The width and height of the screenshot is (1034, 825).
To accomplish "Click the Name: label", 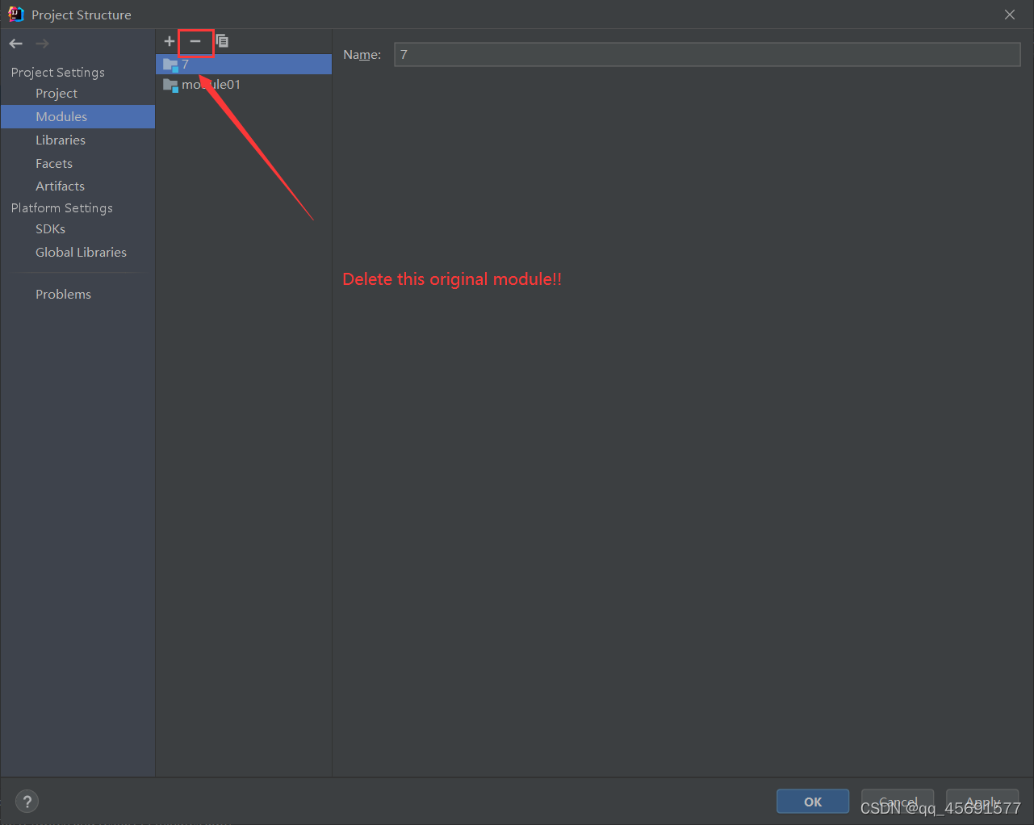I will 362,55.
